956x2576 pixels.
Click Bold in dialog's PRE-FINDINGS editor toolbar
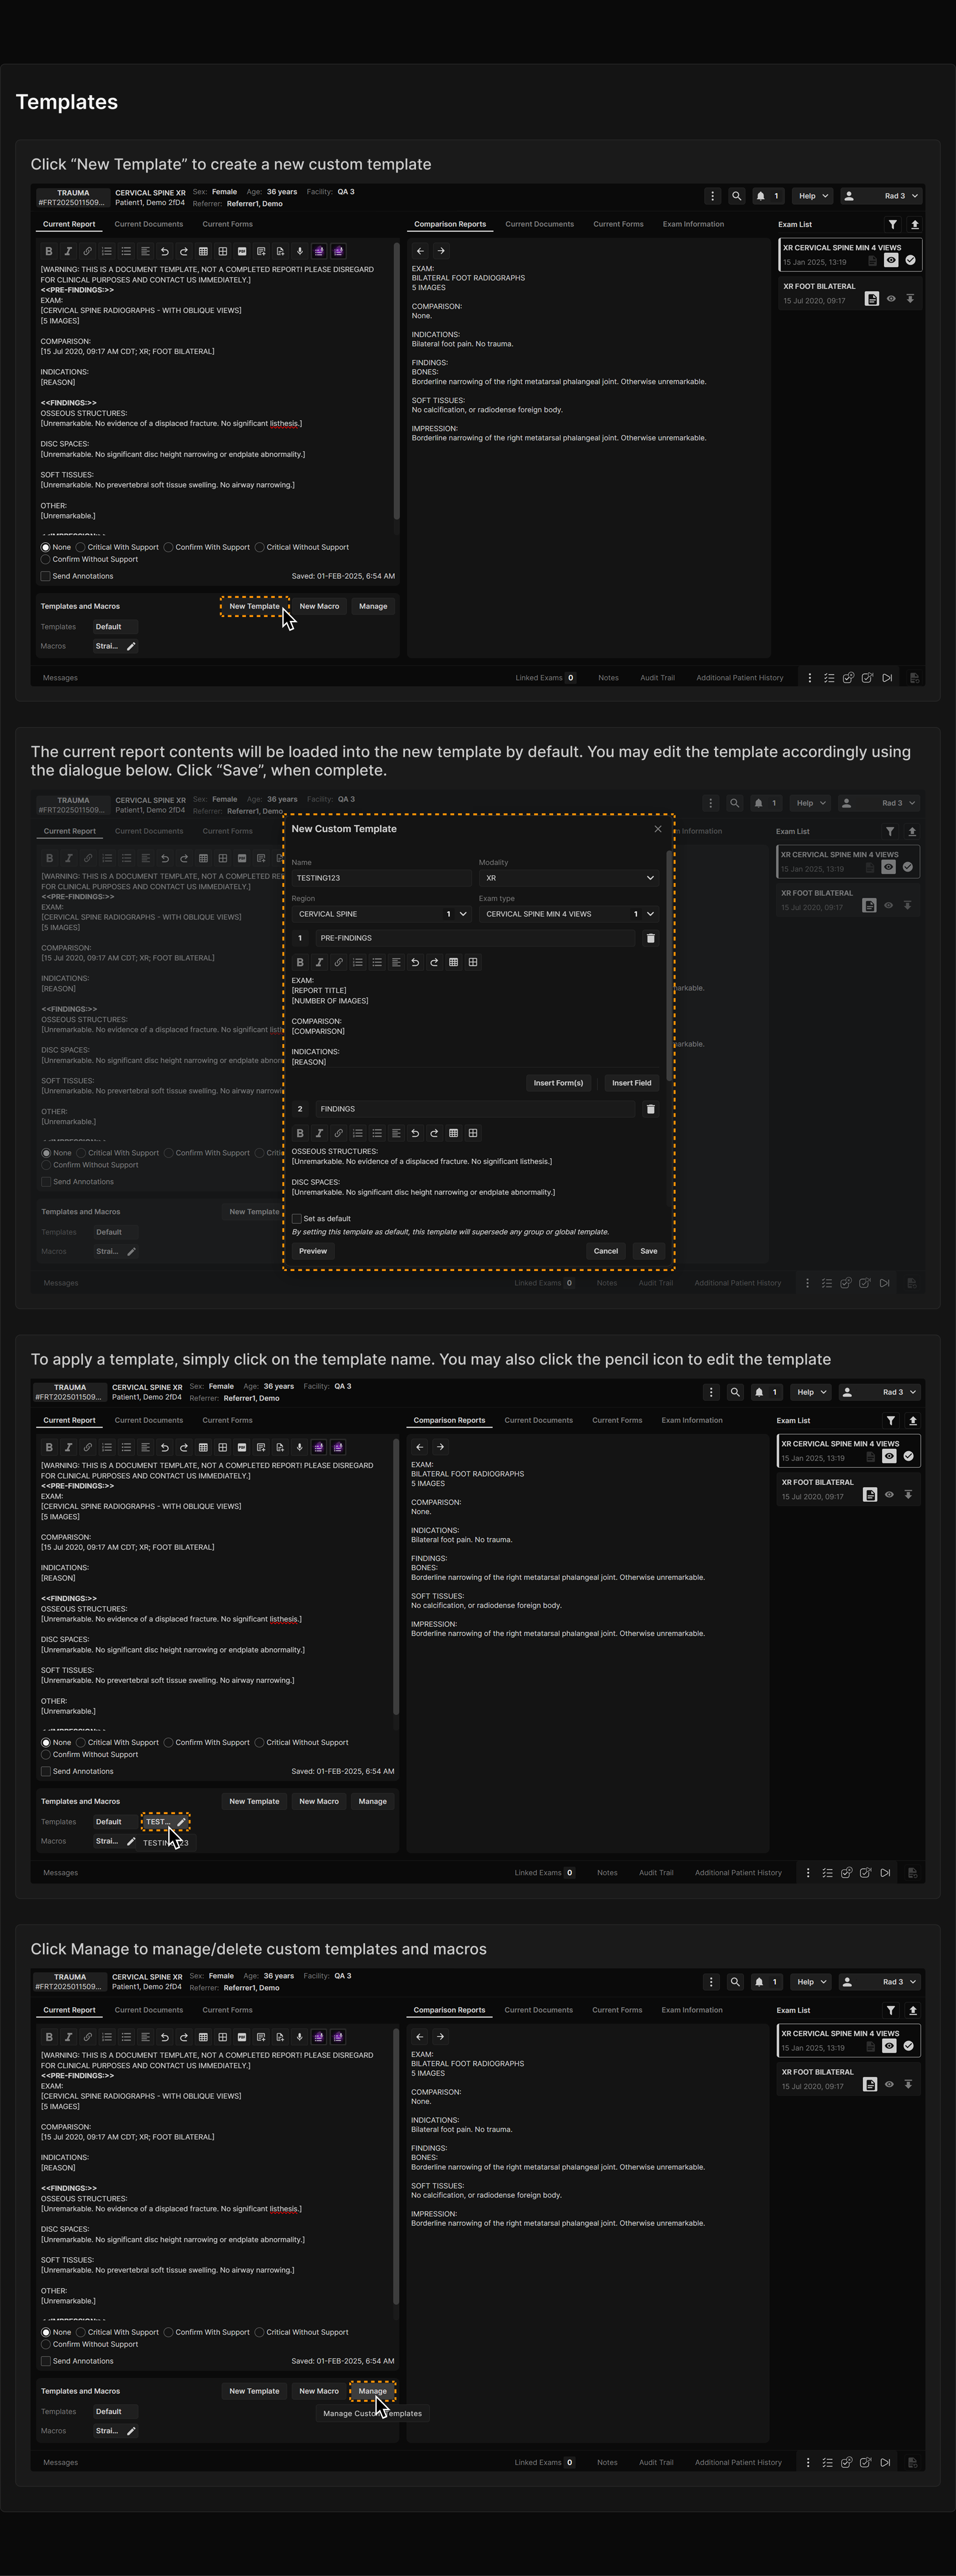(300, 962)
